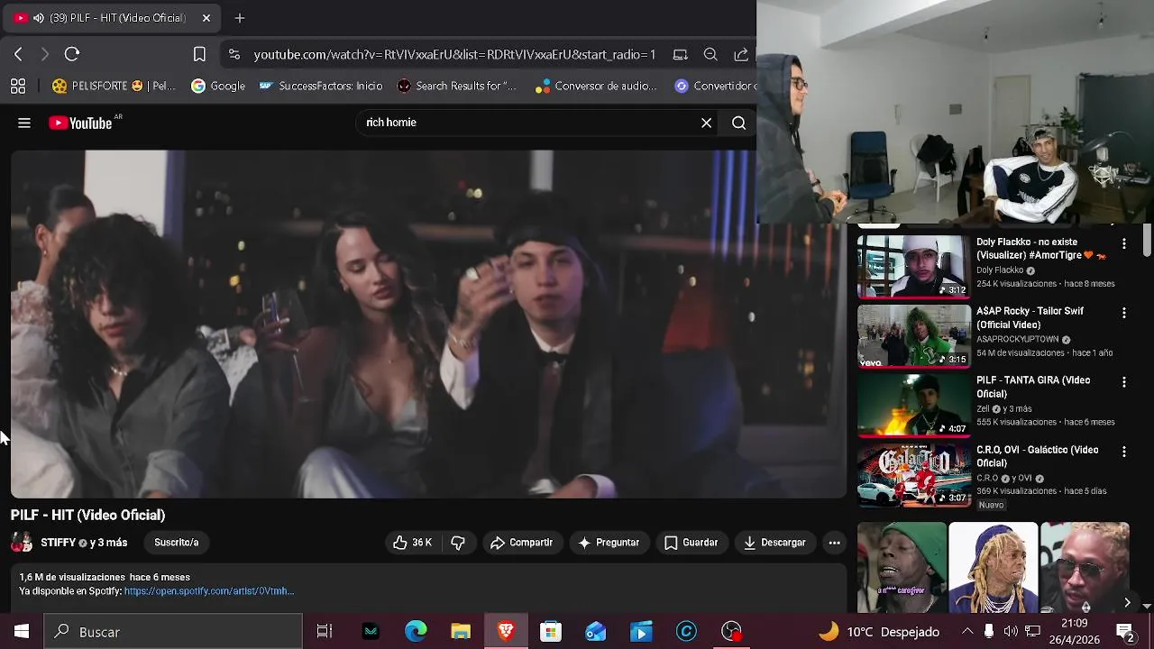The height and width of the screenshot is (649, 1154).
Task: Open Microsoft Store from taskbar
Action: (551, 632)
